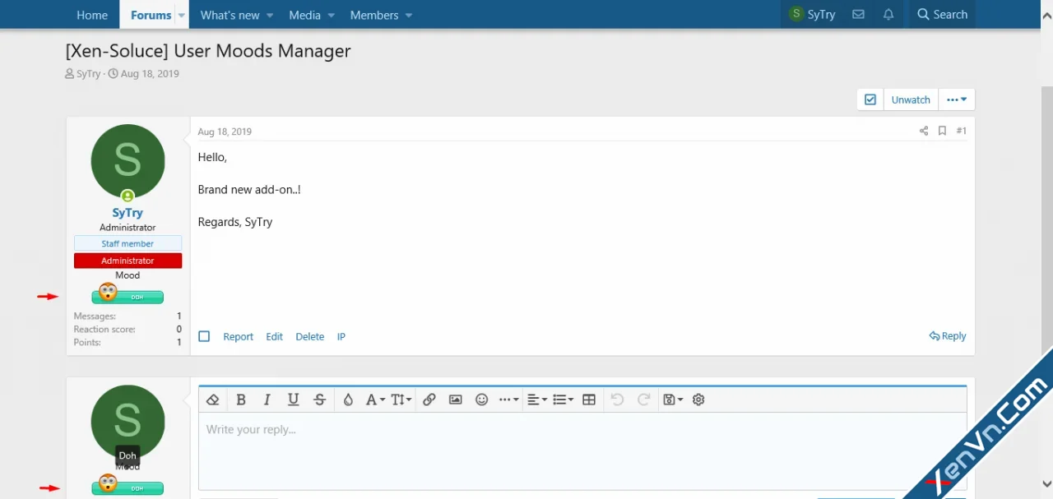This screenshot has width=1053, height=499.
Task: Insert a link with chain icon
Action: [x=429, y=400]
